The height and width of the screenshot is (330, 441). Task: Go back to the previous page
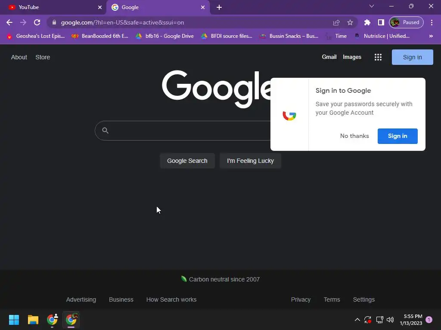coord(9,22)
